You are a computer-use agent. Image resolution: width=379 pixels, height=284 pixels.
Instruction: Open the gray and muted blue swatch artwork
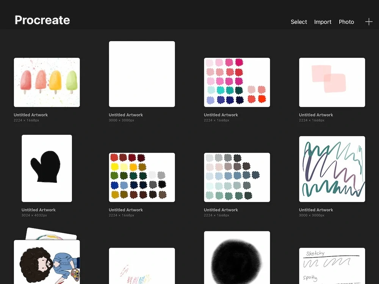237,177
